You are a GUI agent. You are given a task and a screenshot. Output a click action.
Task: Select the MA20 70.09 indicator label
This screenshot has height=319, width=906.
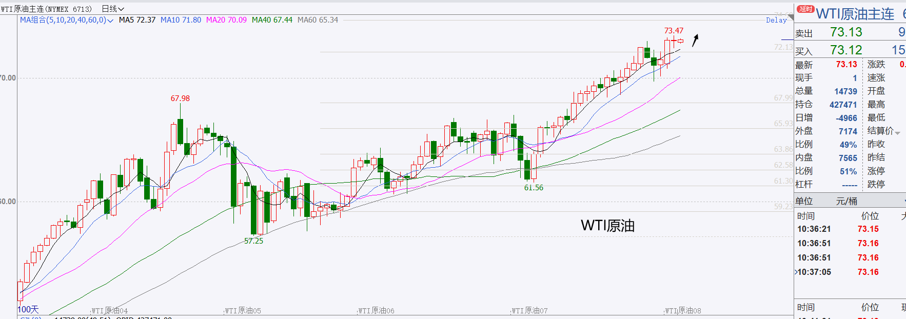[226, 20]
